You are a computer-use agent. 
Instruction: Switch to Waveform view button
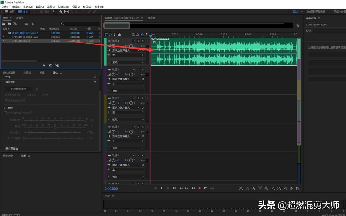coord(10,12)
